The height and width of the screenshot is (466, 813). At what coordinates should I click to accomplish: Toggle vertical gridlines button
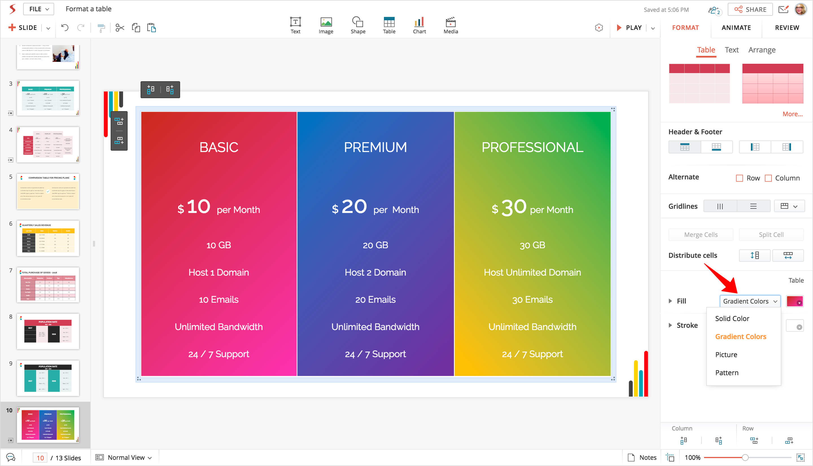pos(720,206)
